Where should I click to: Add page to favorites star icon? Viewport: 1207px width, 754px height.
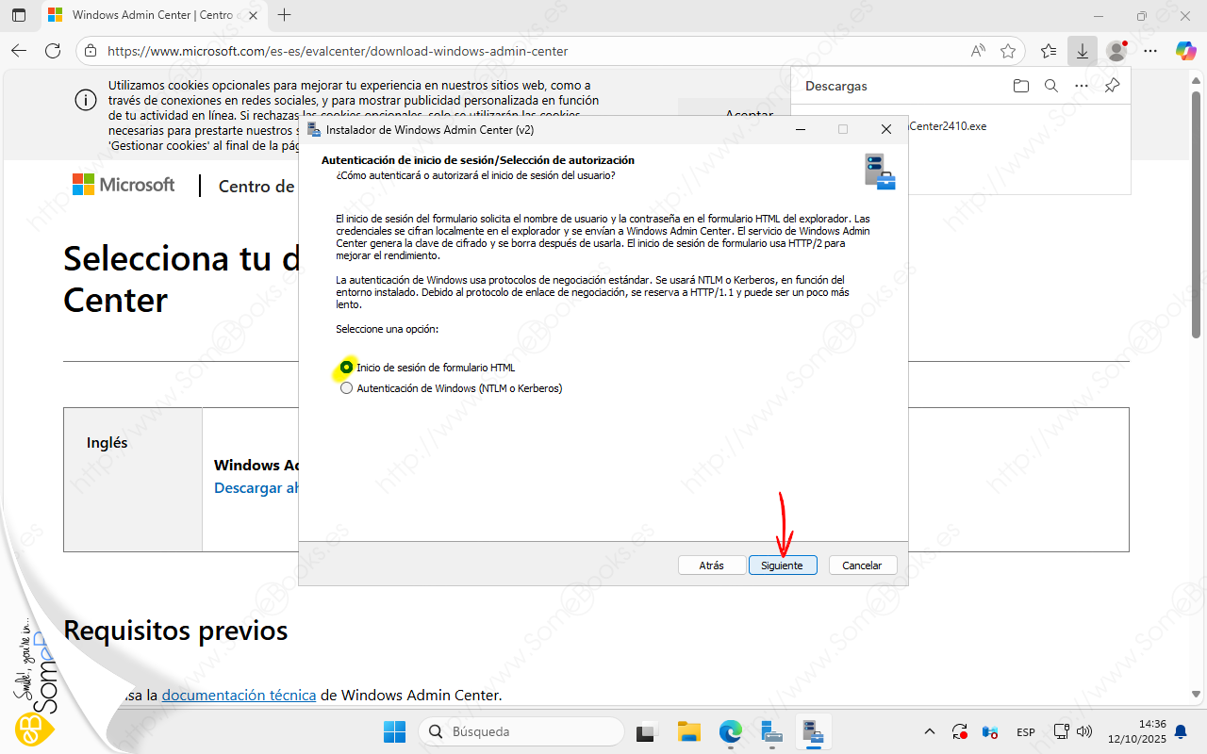pyautogui.click(x=1008, y=51)
